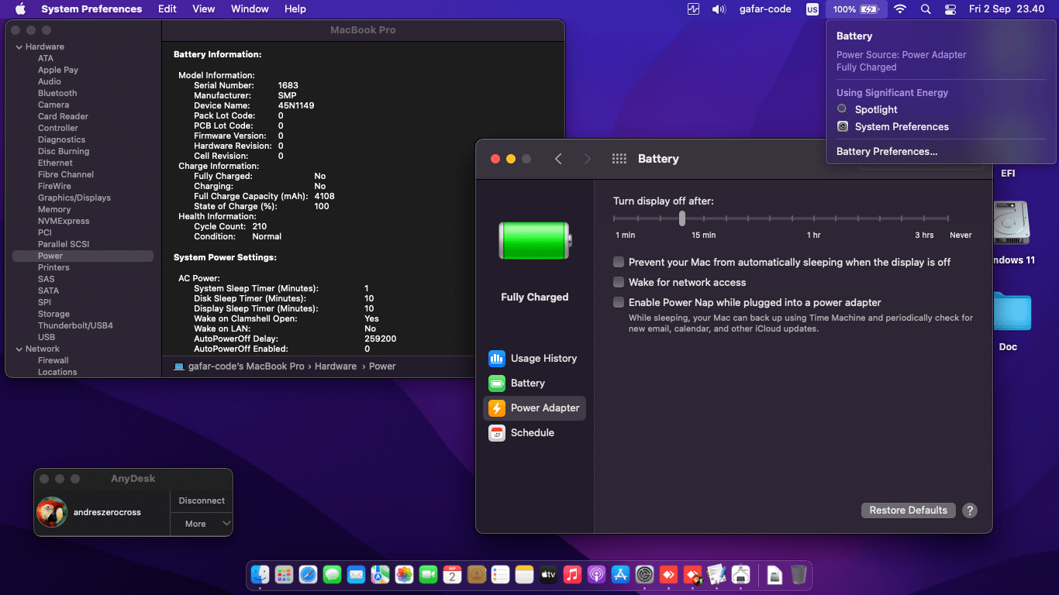
Task: Click the Restore Defaults button
Action: click(x=908, y=510)
